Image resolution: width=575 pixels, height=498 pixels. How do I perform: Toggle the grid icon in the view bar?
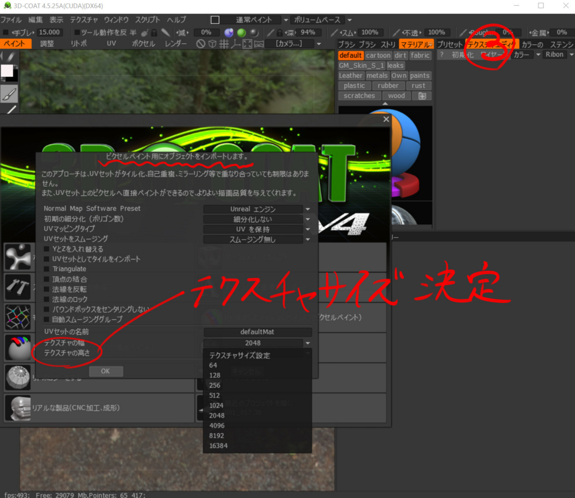click(223, 44)
